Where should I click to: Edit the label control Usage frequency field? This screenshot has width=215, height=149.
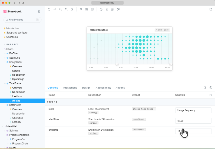[x=193, y=110]
